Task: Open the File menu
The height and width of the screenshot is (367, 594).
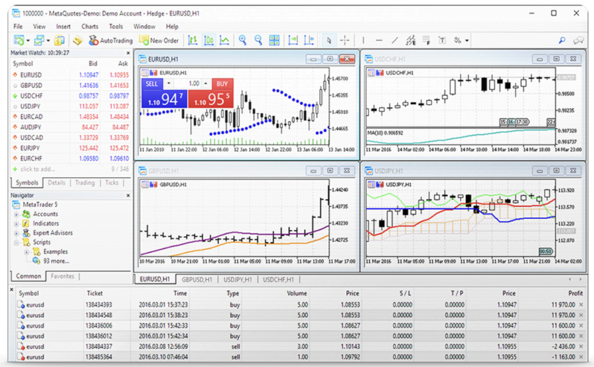Action: pyautogui.click(x=18, y=27)
